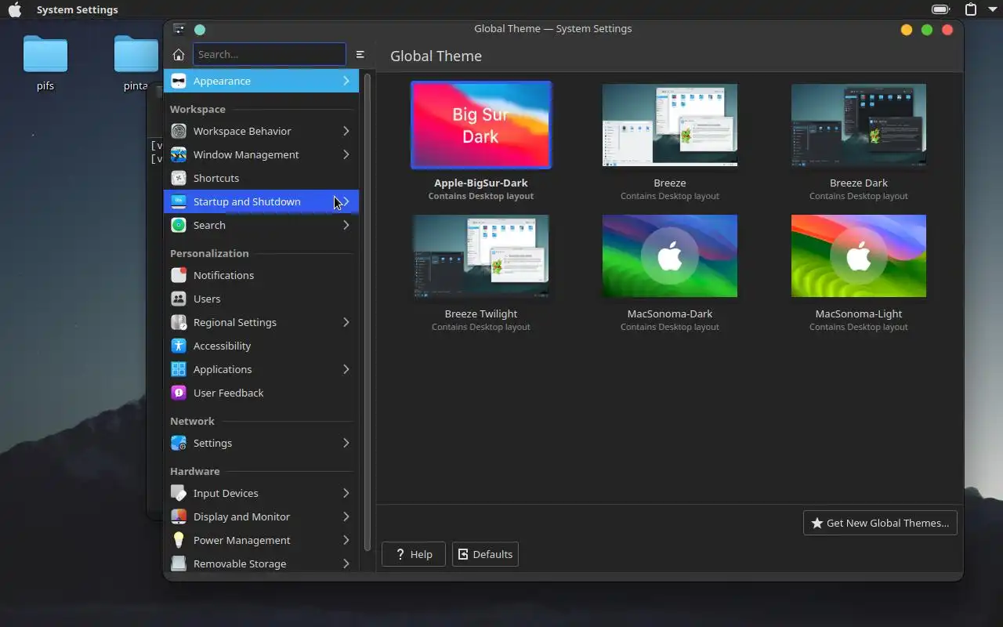This screenshot has width=1003, height=627.
Task: Expand the Window Management chevron
Action: (x=346, y=154)
